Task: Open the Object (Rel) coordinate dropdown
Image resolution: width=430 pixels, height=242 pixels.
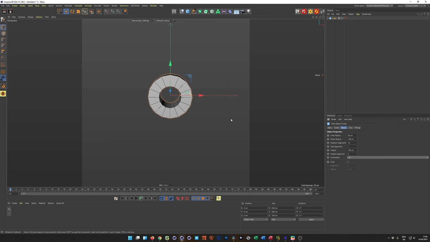Action: 255,220
